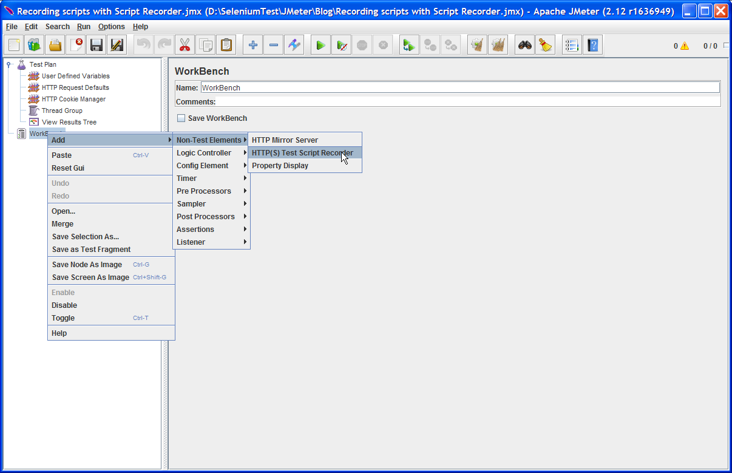
Task: Click the Redo arrow toolbar icon
Action: (164, 45)
